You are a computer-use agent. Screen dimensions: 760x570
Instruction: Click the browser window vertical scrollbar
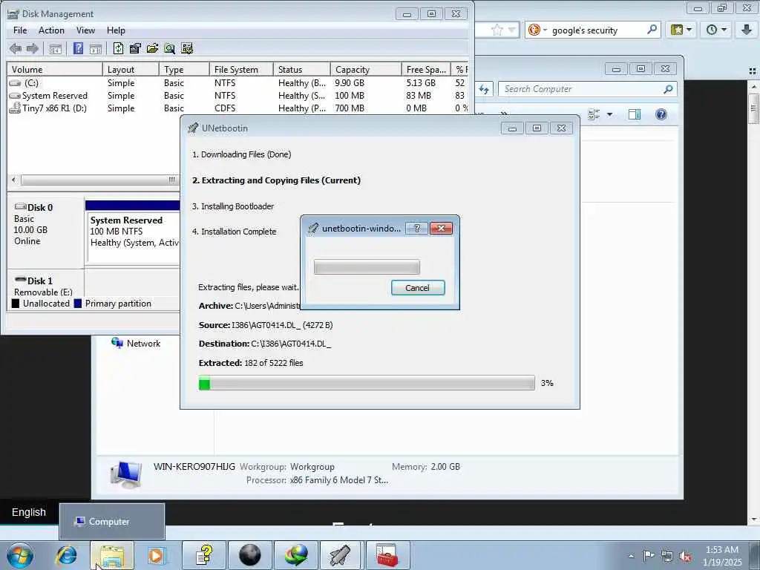click(x=753, y=303)
